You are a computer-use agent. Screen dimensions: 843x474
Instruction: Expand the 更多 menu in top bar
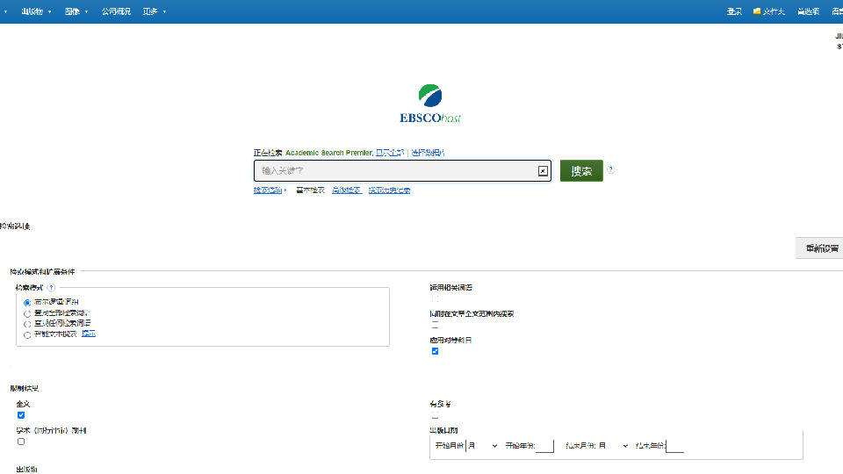tap(155, 11)
